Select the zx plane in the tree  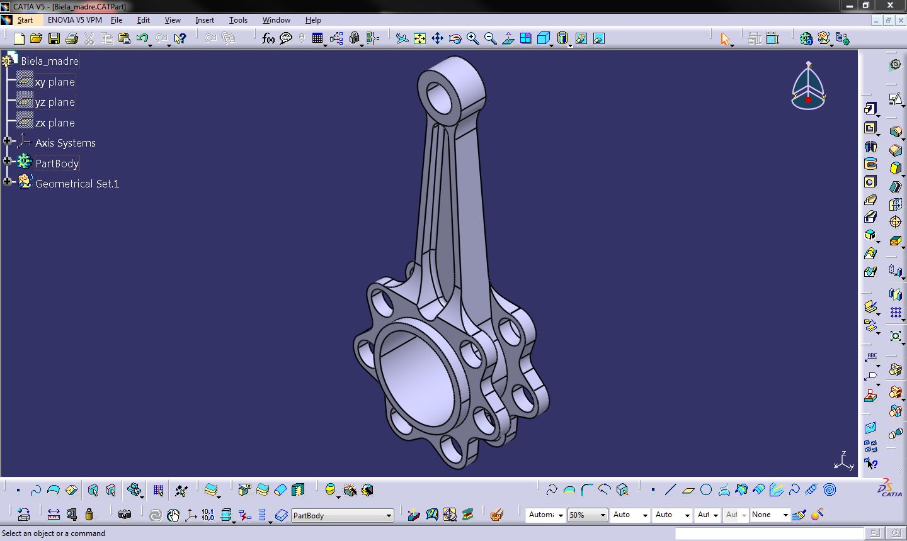tap(55, 123)
